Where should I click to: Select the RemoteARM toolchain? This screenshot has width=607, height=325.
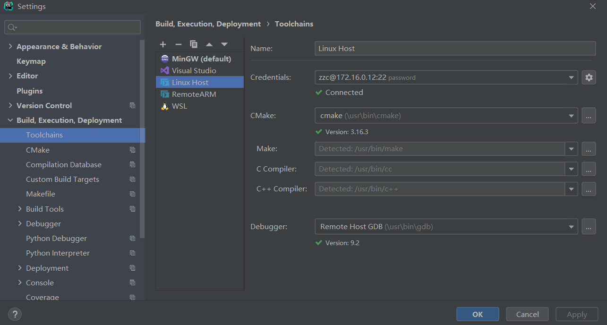tap(200, 94)
